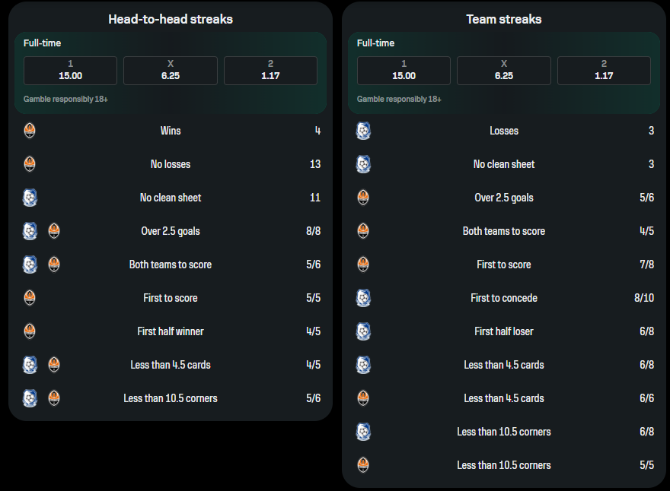Click the blue logo in Head-to-head Less than 10.5 corners row
Image resolution: width=670 pixels, height=491 pixels.
pyautogui.click(x=30, y=398)
